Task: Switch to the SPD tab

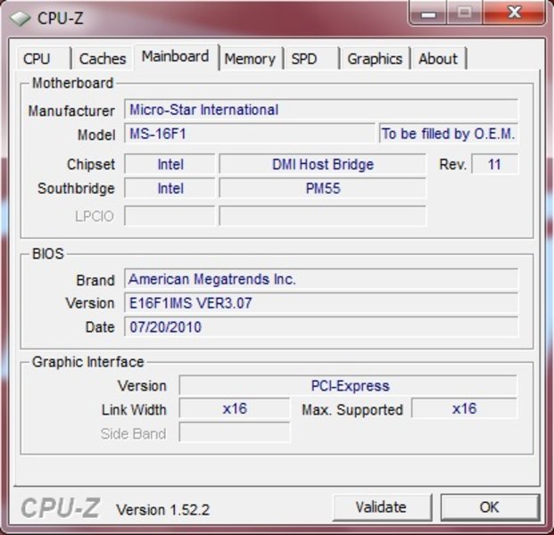Action: pos(311,59)
